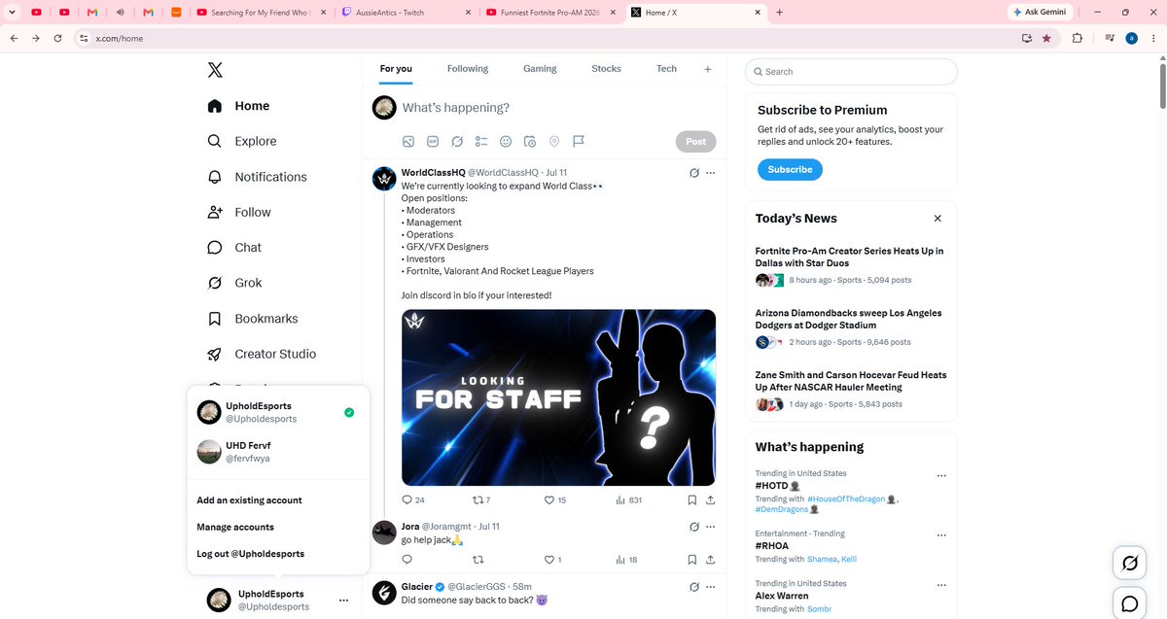Open options for #RHOA trend
The height and width of the screenshot is (619, 1167).
coord(941,535)
